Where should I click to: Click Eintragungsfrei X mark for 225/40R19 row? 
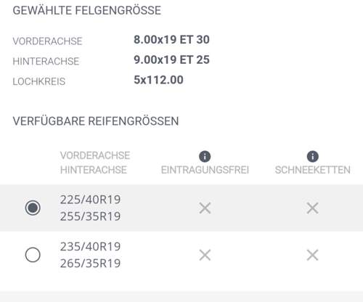[x=205, y=208]
